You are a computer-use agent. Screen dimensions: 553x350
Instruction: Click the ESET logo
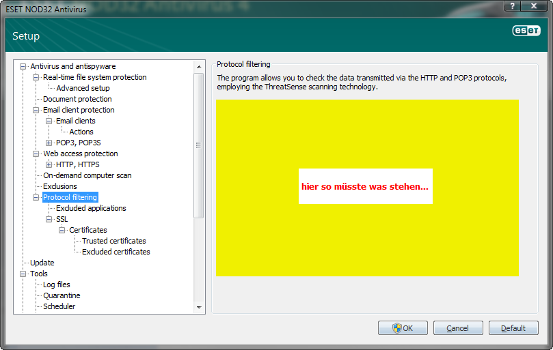(526, 31)
